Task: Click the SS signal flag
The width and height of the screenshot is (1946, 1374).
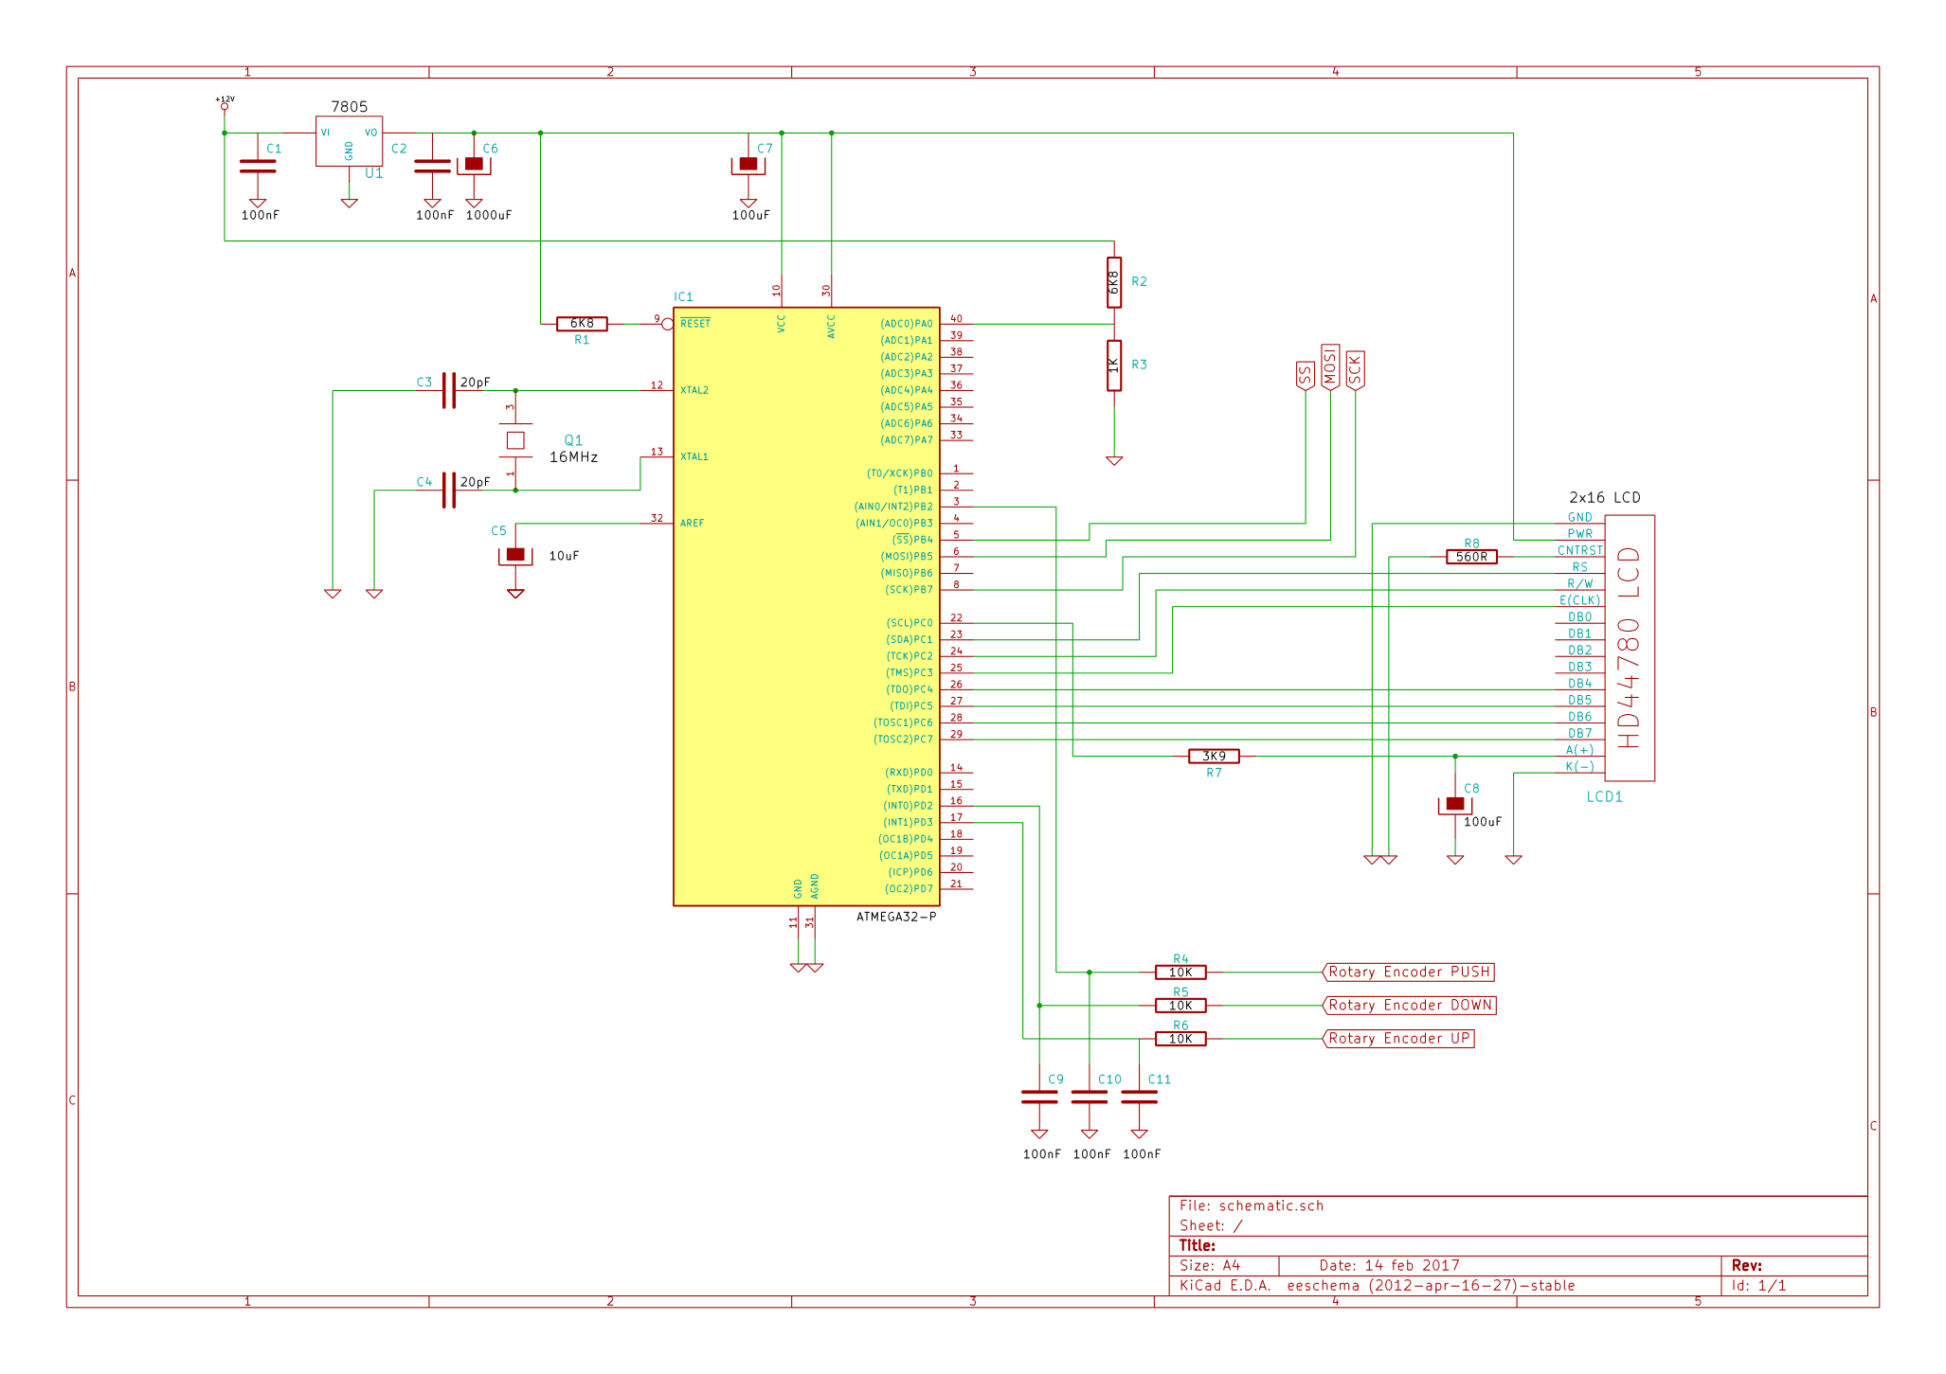Action: coord(1306,376)
